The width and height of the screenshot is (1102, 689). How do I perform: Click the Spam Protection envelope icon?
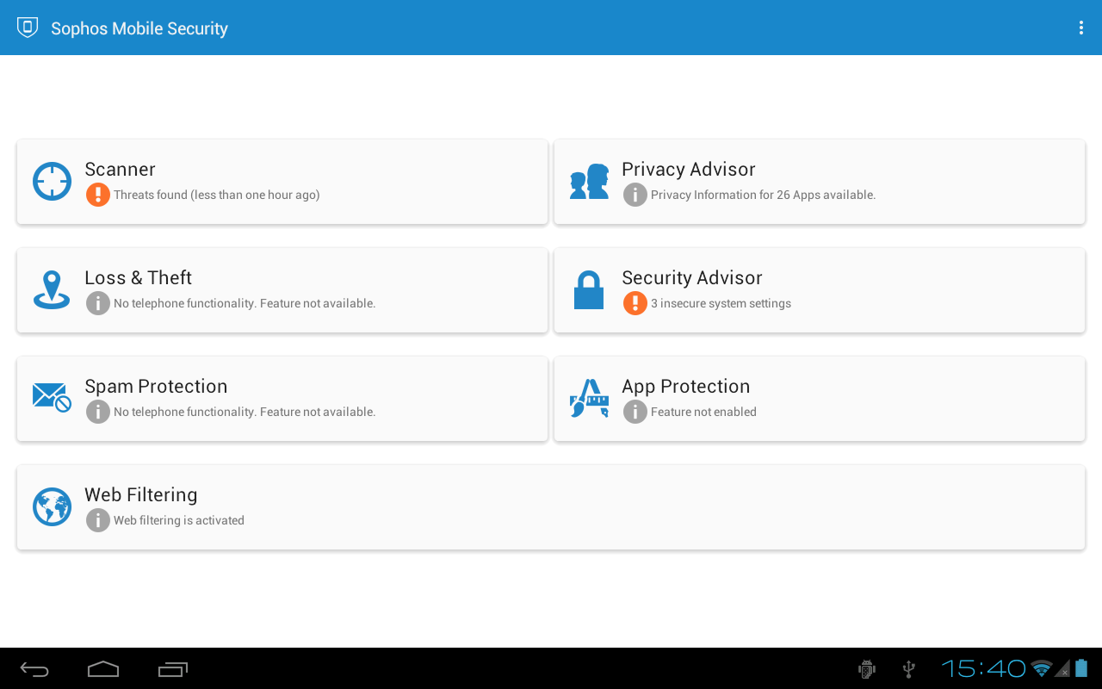[52, 398]
